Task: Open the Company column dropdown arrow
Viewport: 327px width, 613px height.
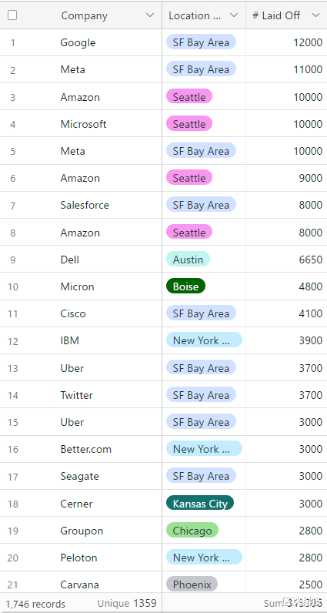Action: (x=149, y=15)
